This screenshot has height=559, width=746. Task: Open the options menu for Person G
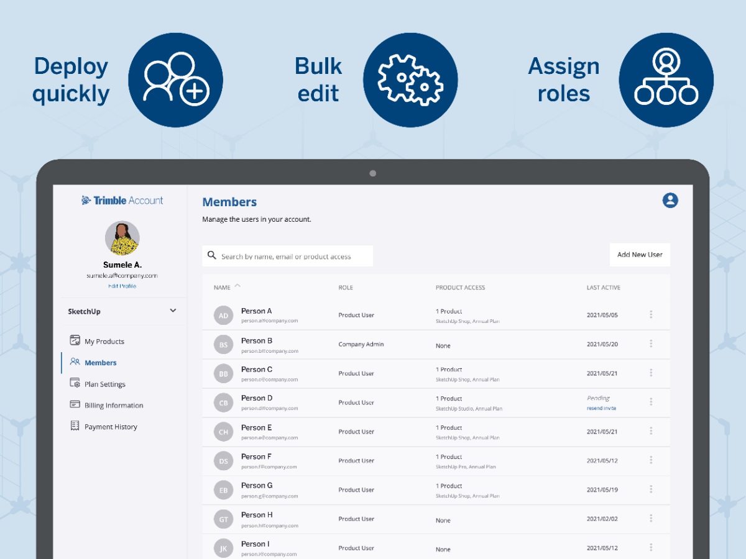click(x=651, y=489)
